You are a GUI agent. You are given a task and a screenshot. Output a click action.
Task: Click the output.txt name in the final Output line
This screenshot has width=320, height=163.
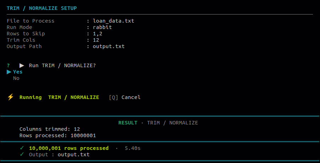click(74, 155)
